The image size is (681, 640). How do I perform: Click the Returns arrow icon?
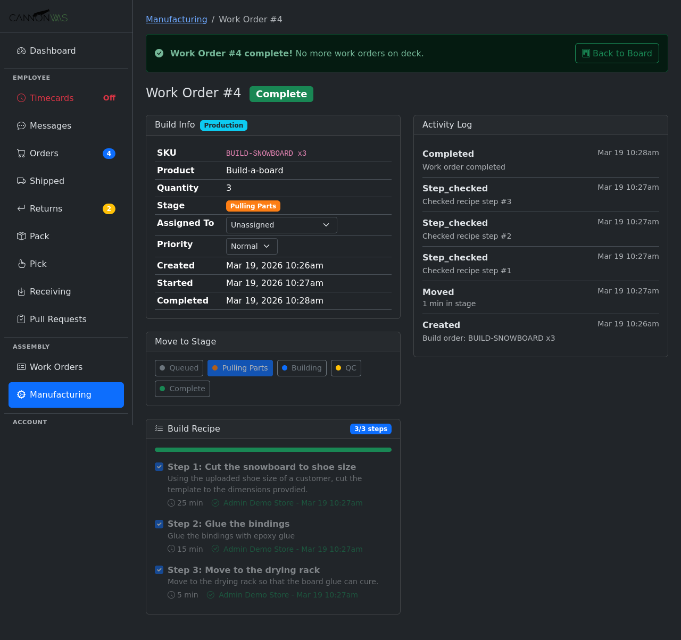pos(21,209)
